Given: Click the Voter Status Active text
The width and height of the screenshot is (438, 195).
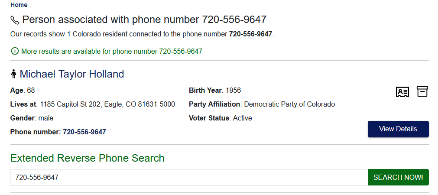Looking at the screenshot, I should (242, 118).
